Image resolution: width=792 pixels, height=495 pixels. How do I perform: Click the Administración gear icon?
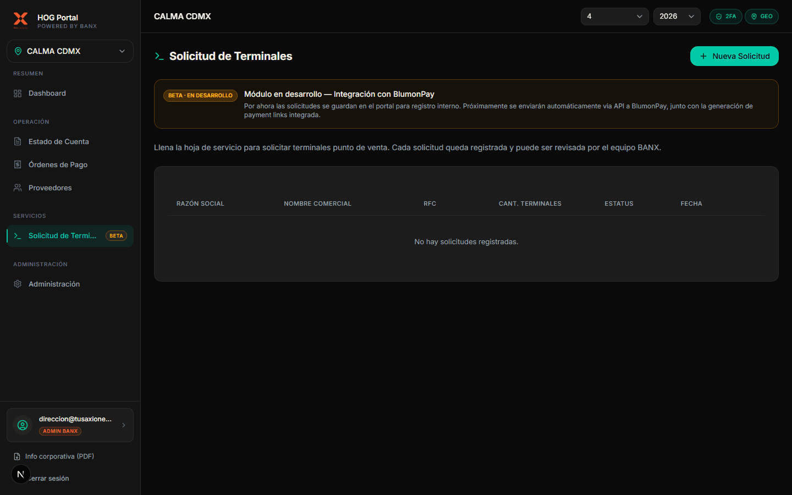tap(18, 284)
